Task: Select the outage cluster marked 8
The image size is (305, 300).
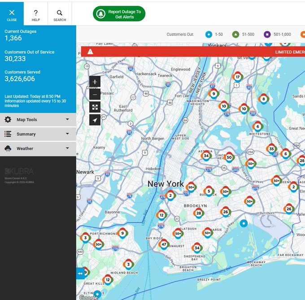Action: pos(264,99)
